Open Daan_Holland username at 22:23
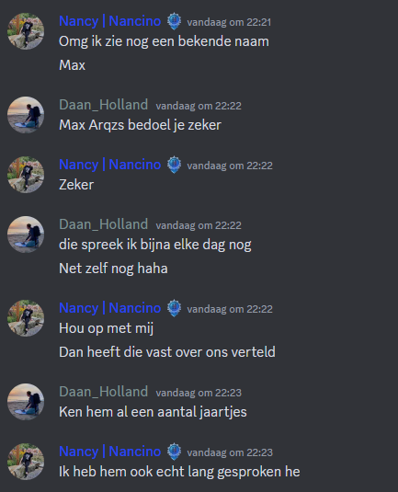Image resolution: width=398 pixels, height=492 pixels. click(103, 392)
